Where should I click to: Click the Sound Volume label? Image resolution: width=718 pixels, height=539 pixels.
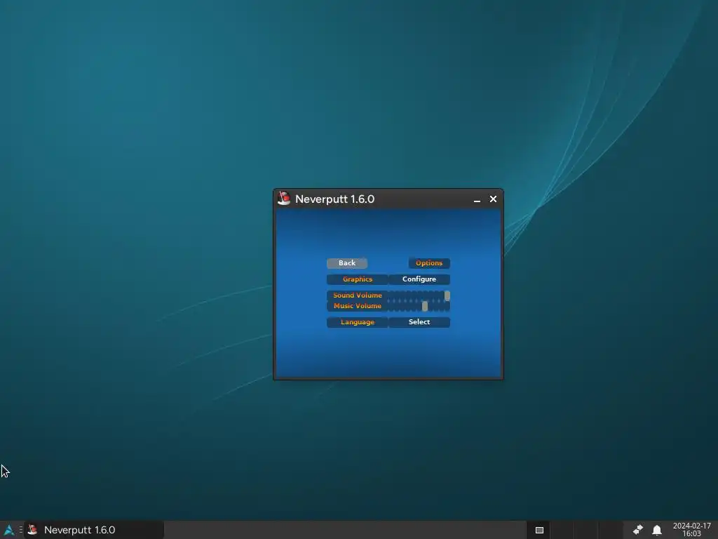point(357,295)
